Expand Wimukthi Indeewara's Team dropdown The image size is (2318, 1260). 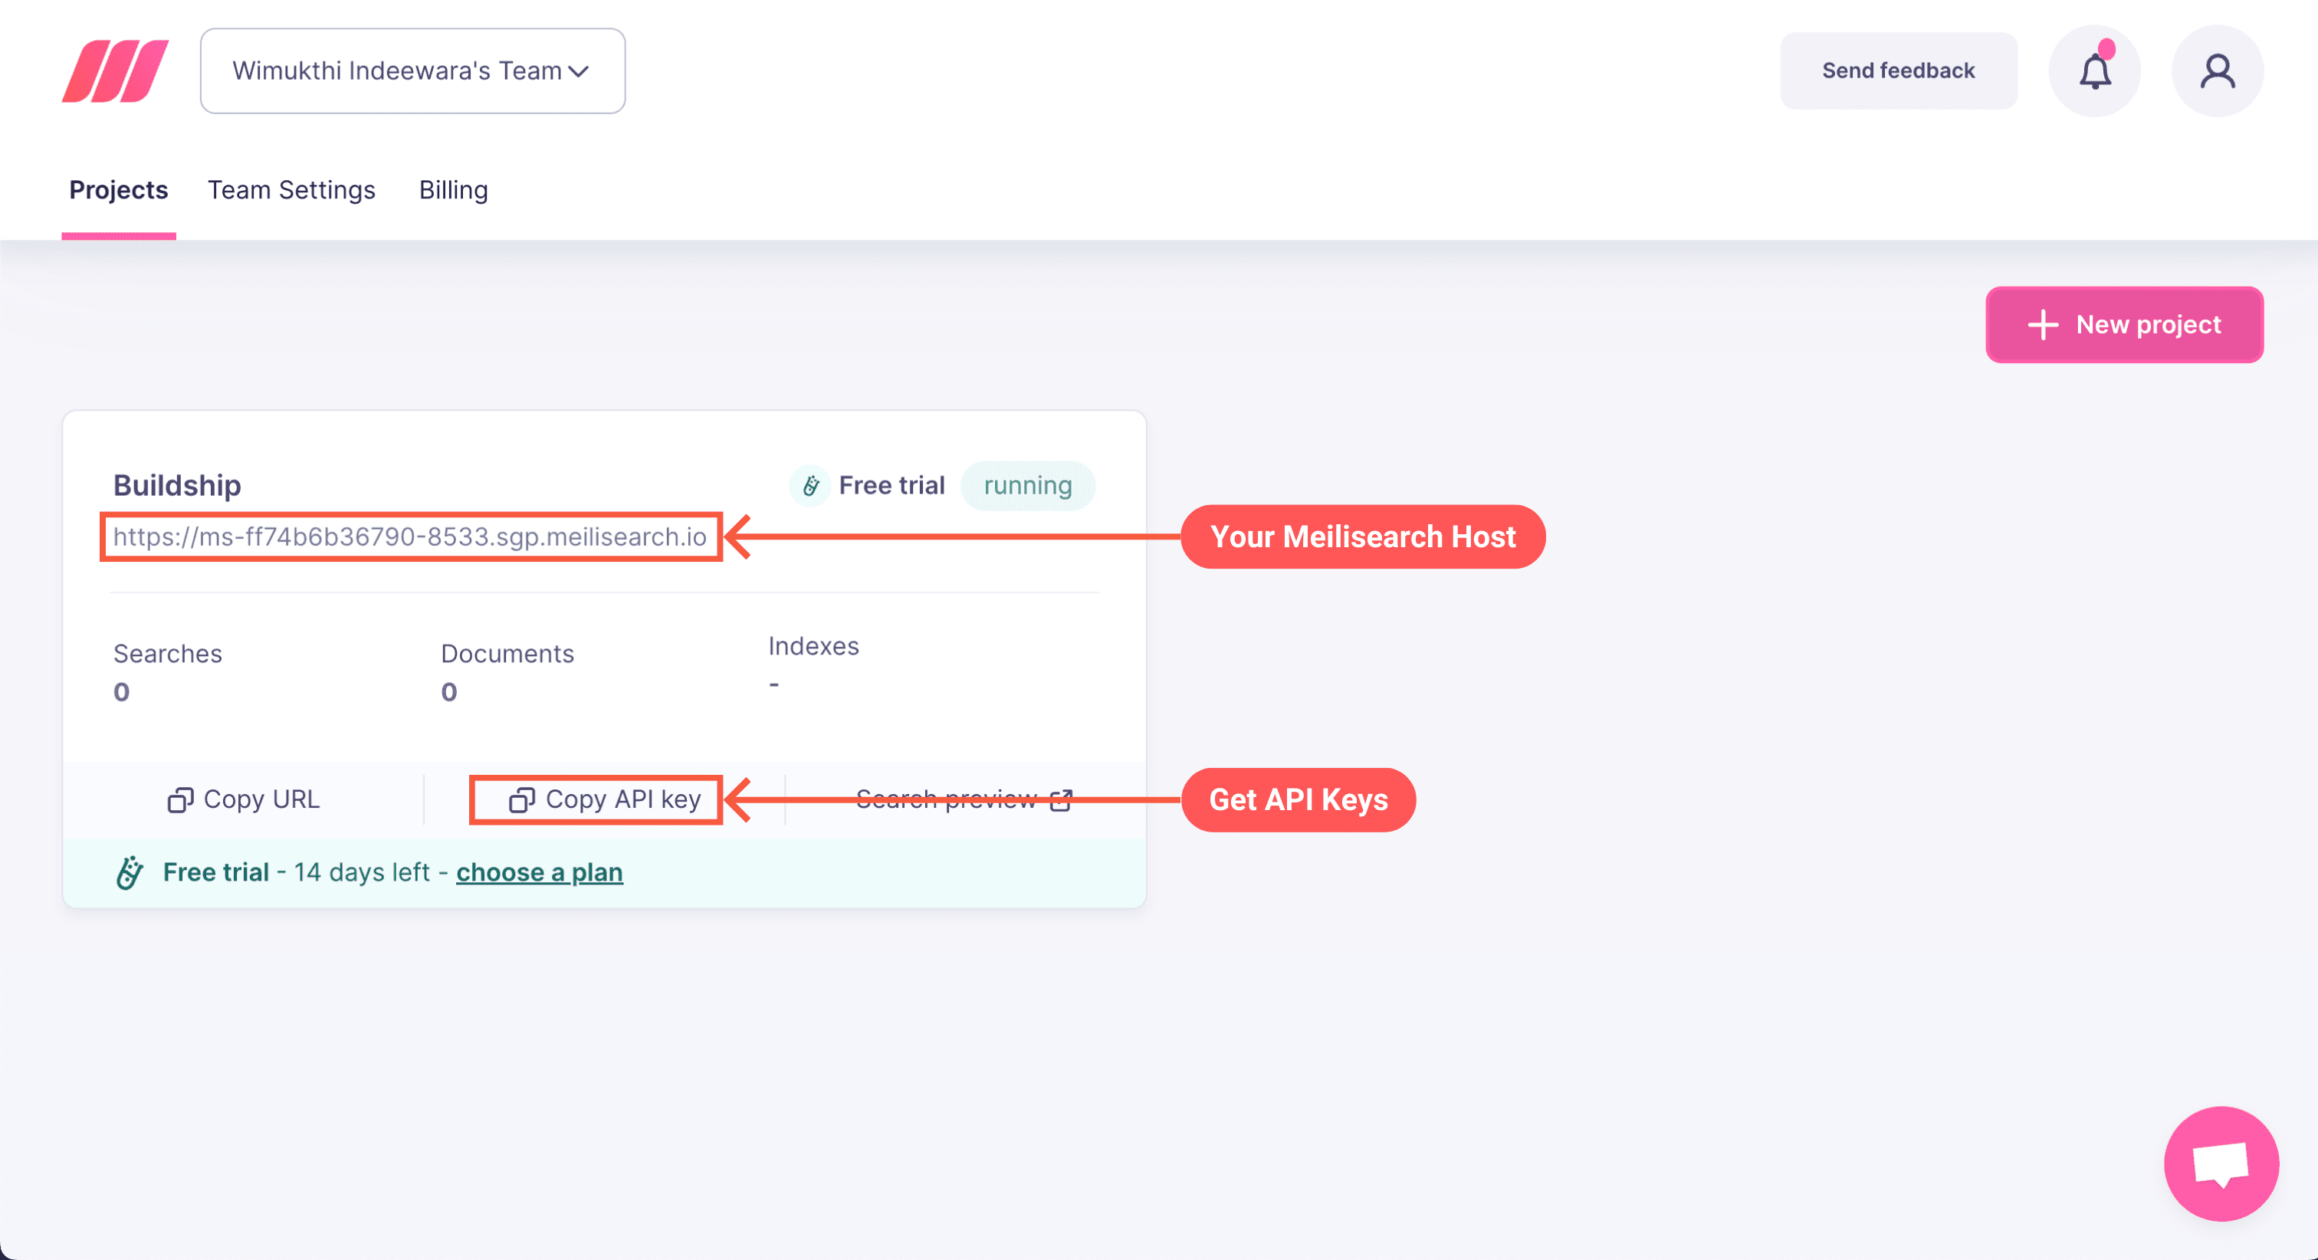click(x=396, y=71)
